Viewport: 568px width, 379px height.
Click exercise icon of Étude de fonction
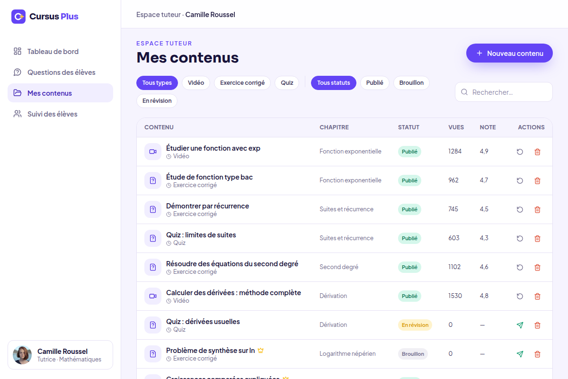click(153, 180)
